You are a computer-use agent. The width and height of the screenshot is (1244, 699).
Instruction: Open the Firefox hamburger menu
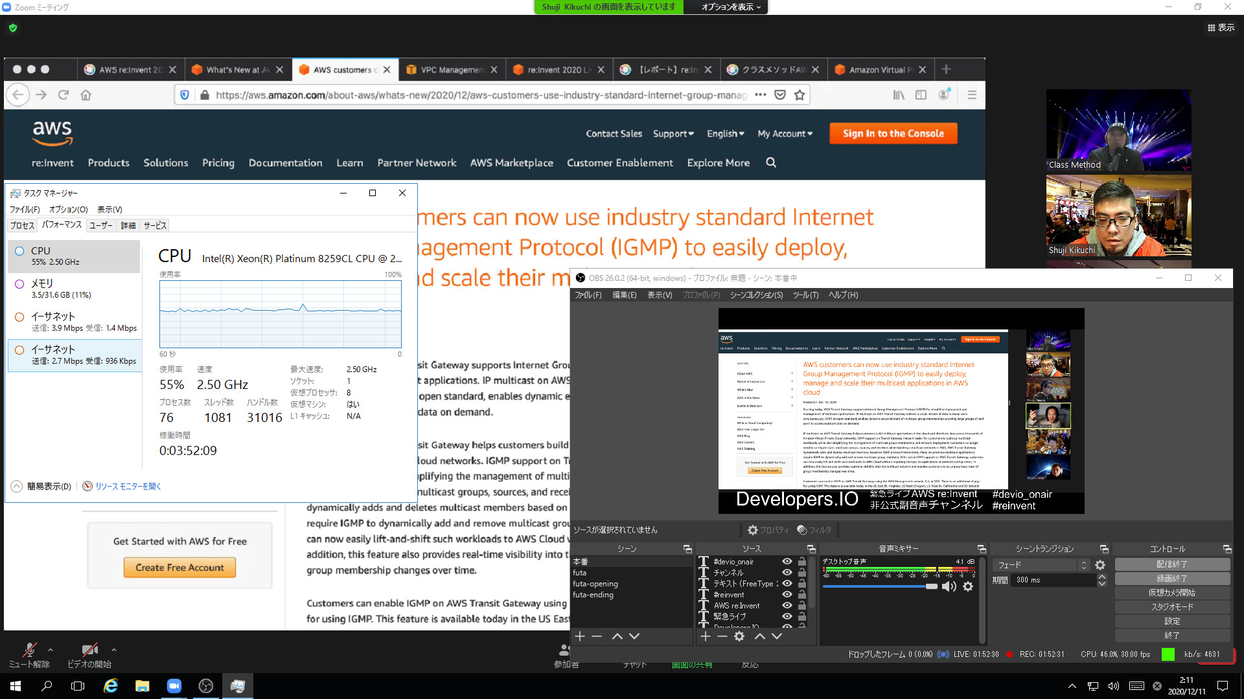(972, 94)
